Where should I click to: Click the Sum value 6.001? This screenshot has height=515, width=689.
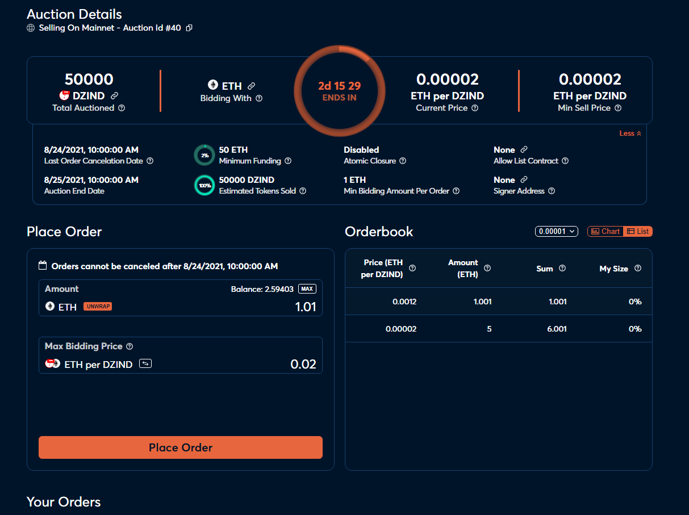coord(557,329)
